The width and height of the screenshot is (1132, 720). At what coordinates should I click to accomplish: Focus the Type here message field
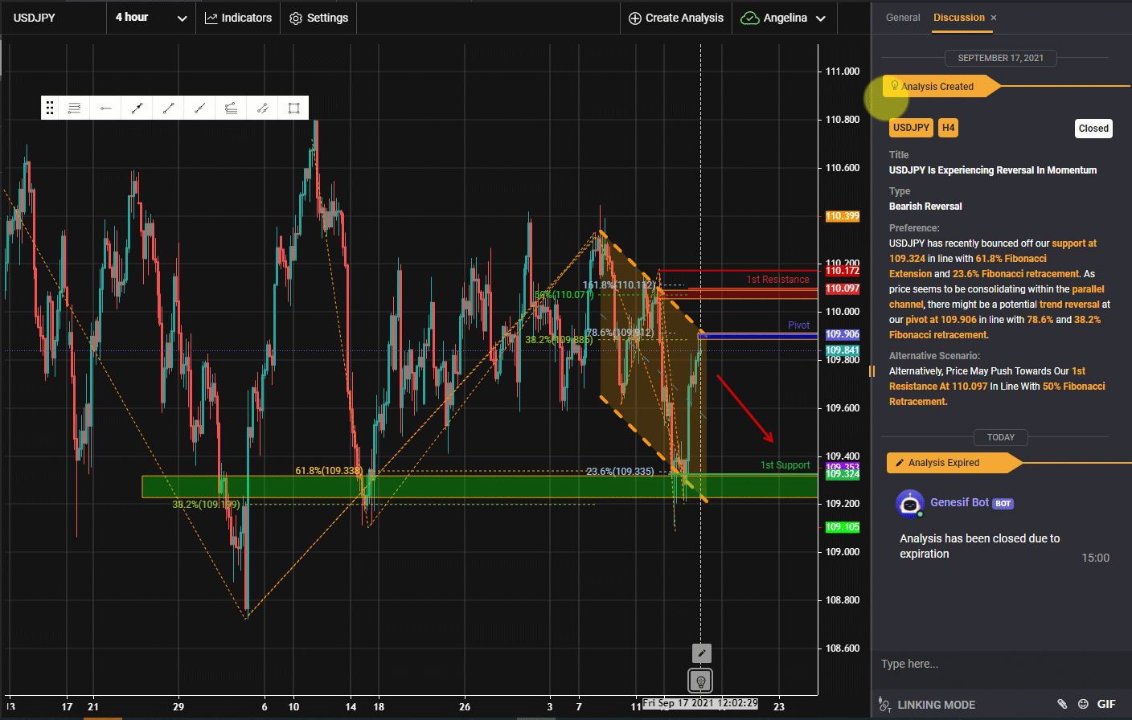coord(1001,664)
